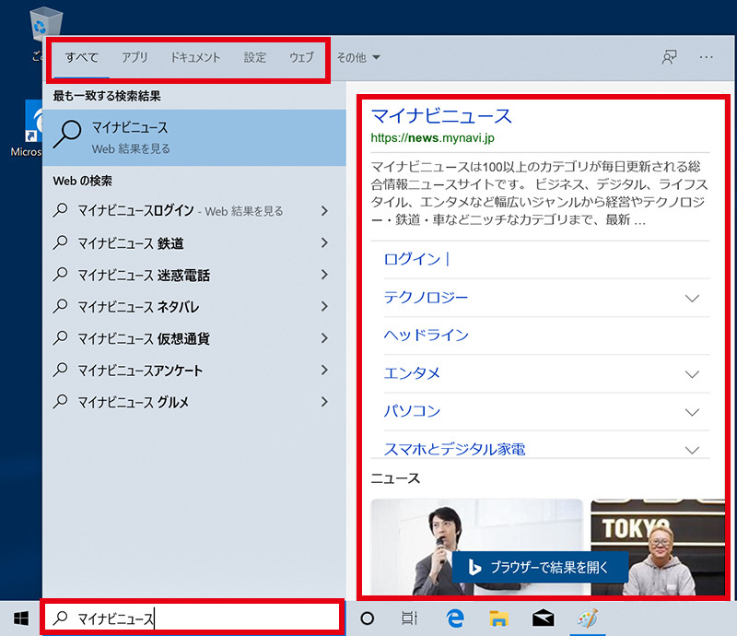
Task: Open news thumbnail with TOKYO sign
Action: click(x=658, y=548)
